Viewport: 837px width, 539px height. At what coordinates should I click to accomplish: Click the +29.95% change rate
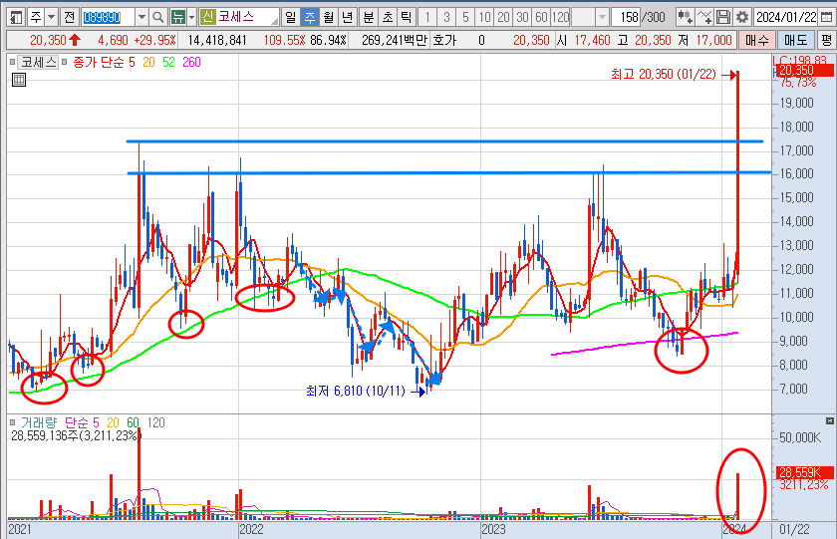154,40
